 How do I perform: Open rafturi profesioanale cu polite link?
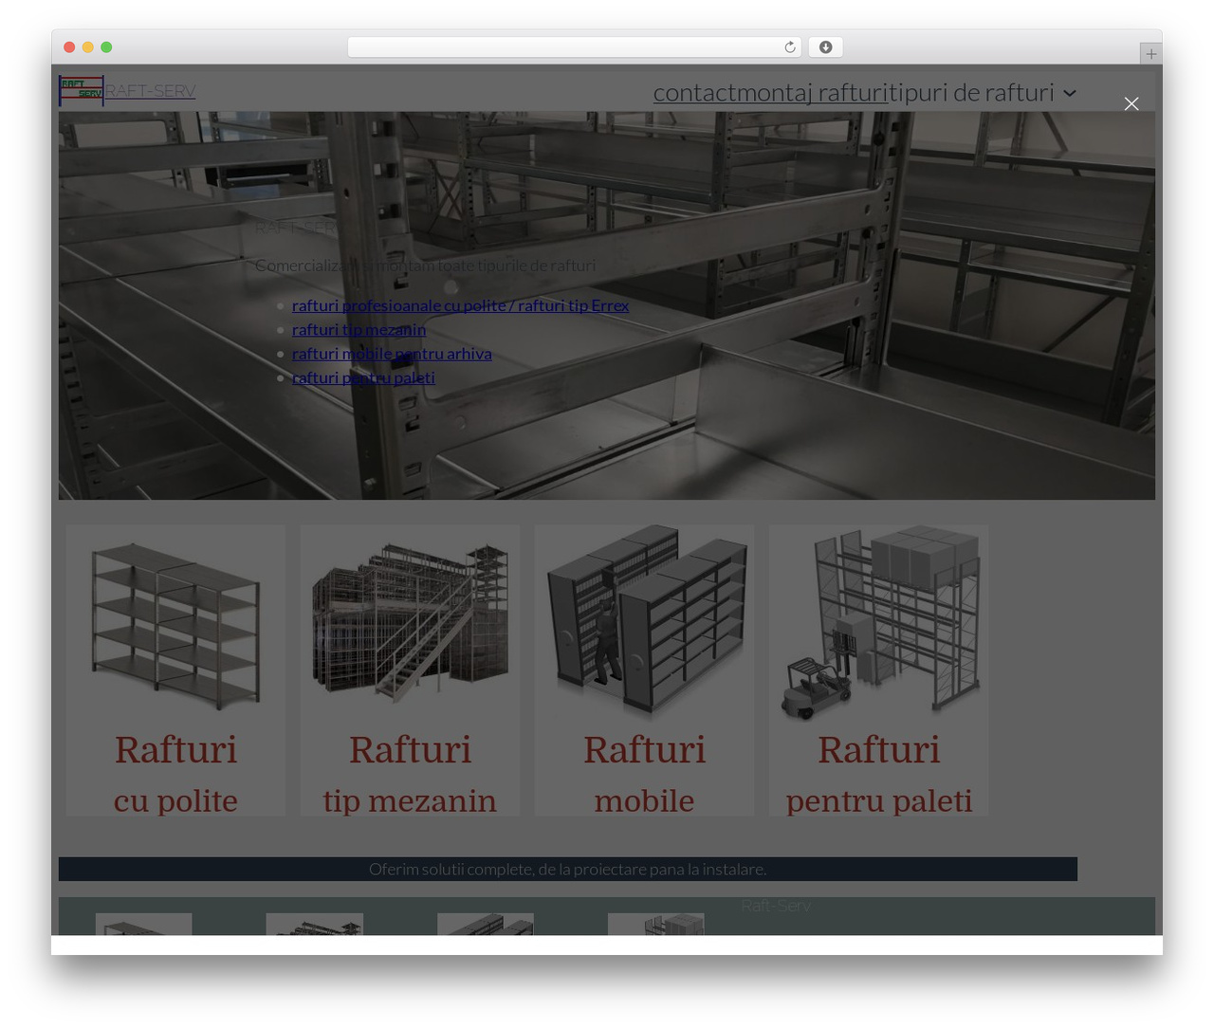coord(460,305)
